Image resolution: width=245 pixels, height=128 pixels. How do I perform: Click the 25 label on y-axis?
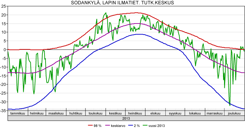click(3, 6)
